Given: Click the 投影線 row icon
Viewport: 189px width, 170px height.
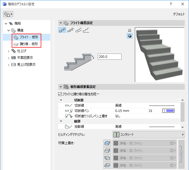Looking at the screenshot, I should tap(69, 126).
